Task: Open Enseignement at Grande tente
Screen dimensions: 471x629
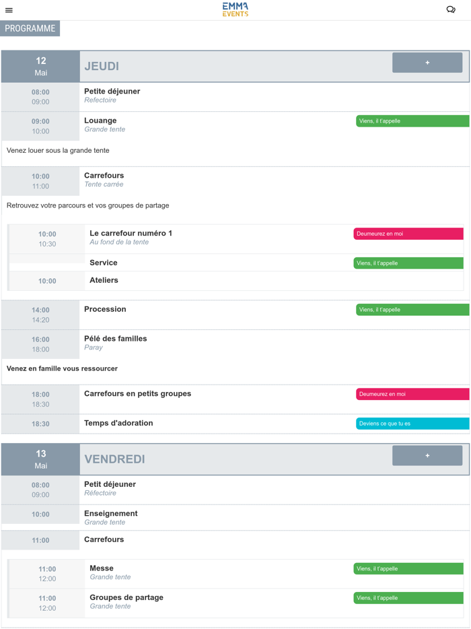Action: tap(110, 514)
